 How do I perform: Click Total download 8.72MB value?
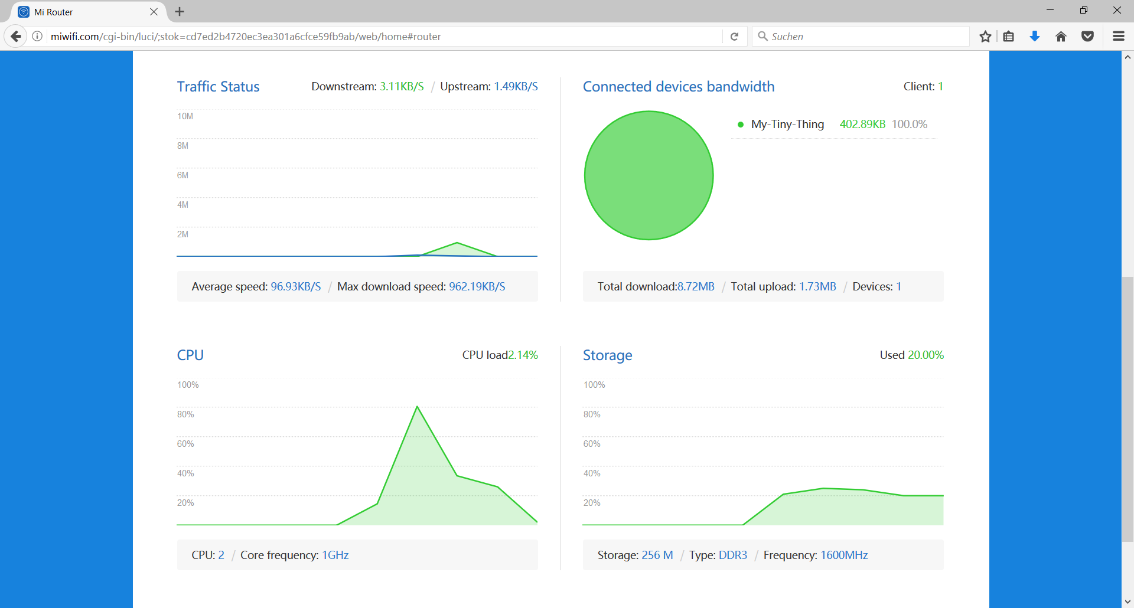click(x=696, y=287)
